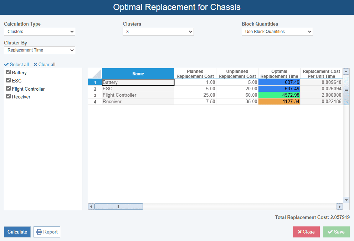Click Clear all link
The image size is (354, 241).
[45, 64]
